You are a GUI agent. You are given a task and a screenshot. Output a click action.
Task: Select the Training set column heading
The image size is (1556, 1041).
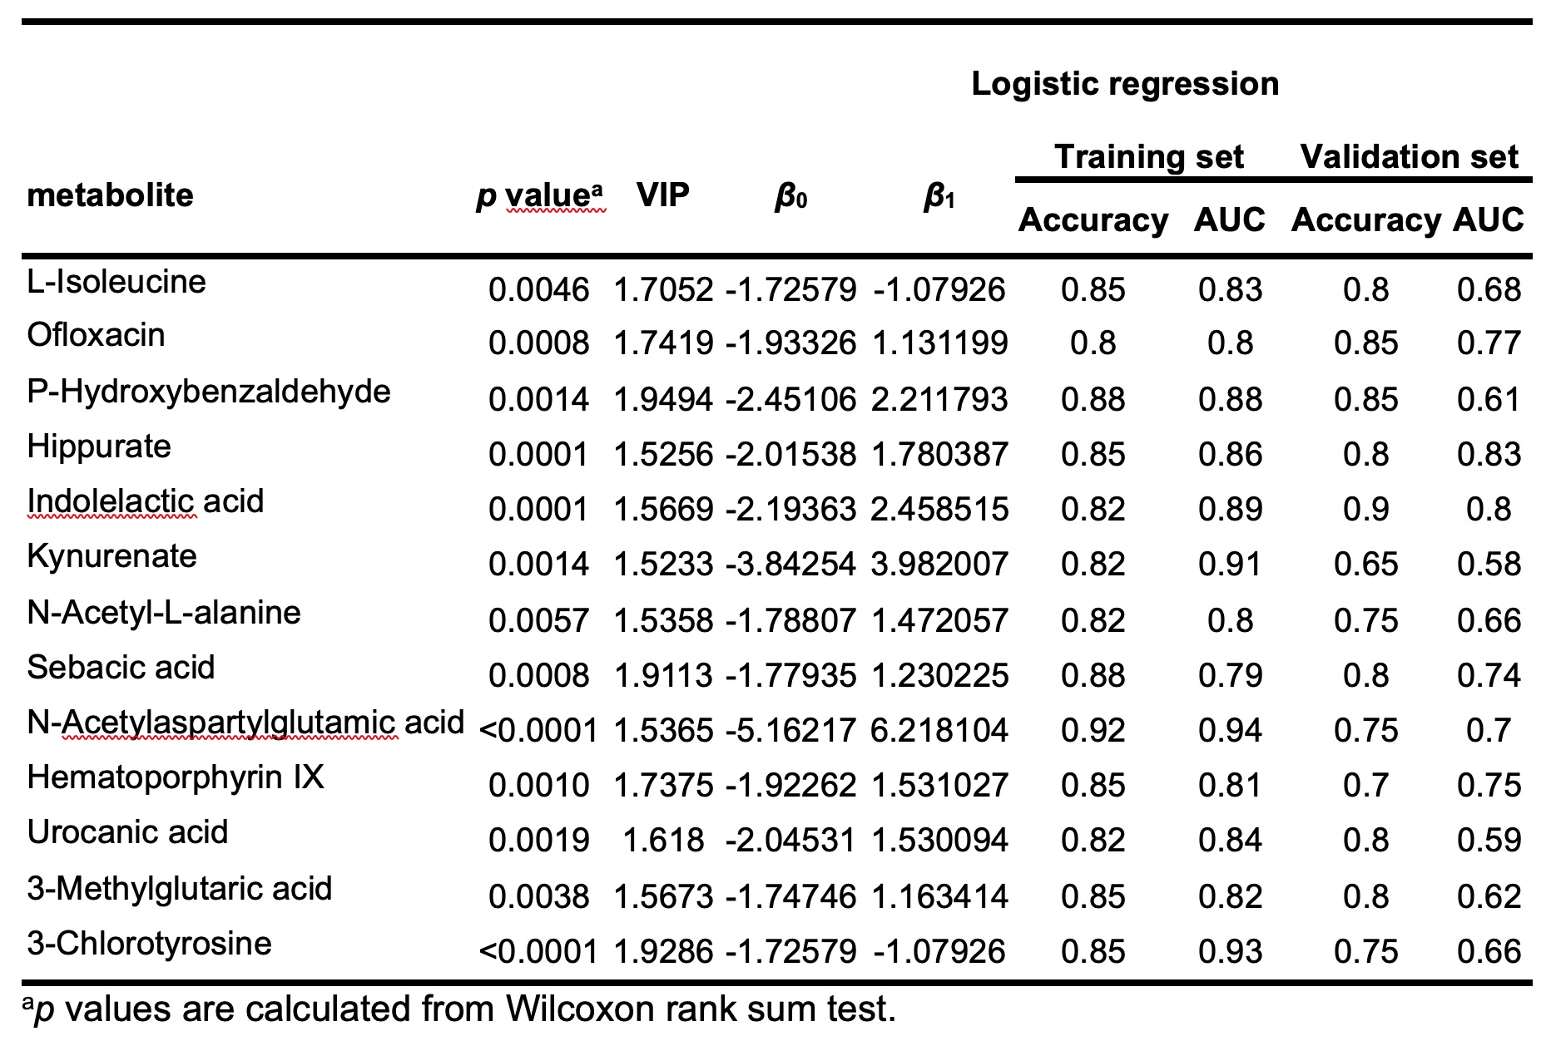click(1148, 156)
